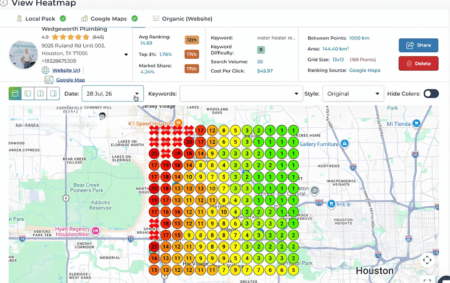Open the Date dropdown showing 28 Jul, 26

tap(112, 94)
